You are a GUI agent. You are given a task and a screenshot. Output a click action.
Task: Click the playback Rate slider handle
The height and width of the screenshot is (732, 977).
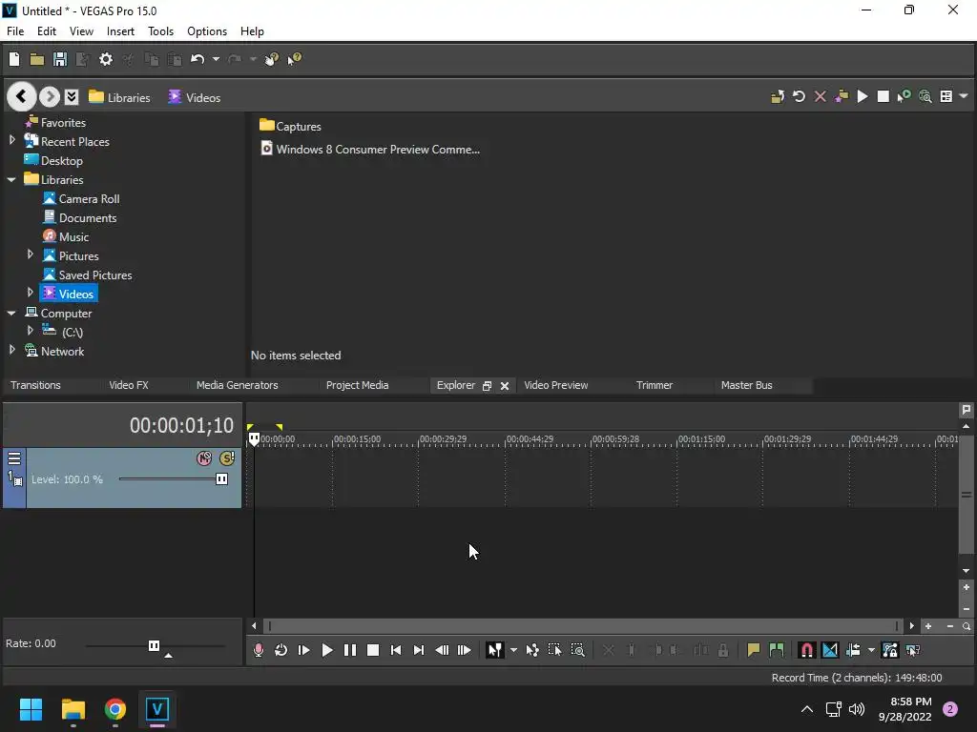[154, 645]
